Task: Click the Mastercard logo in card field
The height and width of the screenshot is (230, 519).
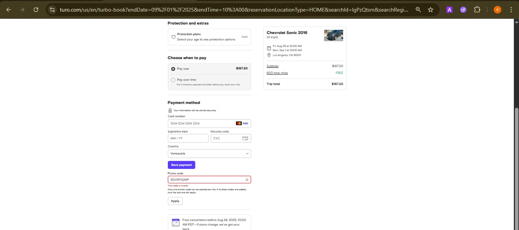Action: pos(239,123)
